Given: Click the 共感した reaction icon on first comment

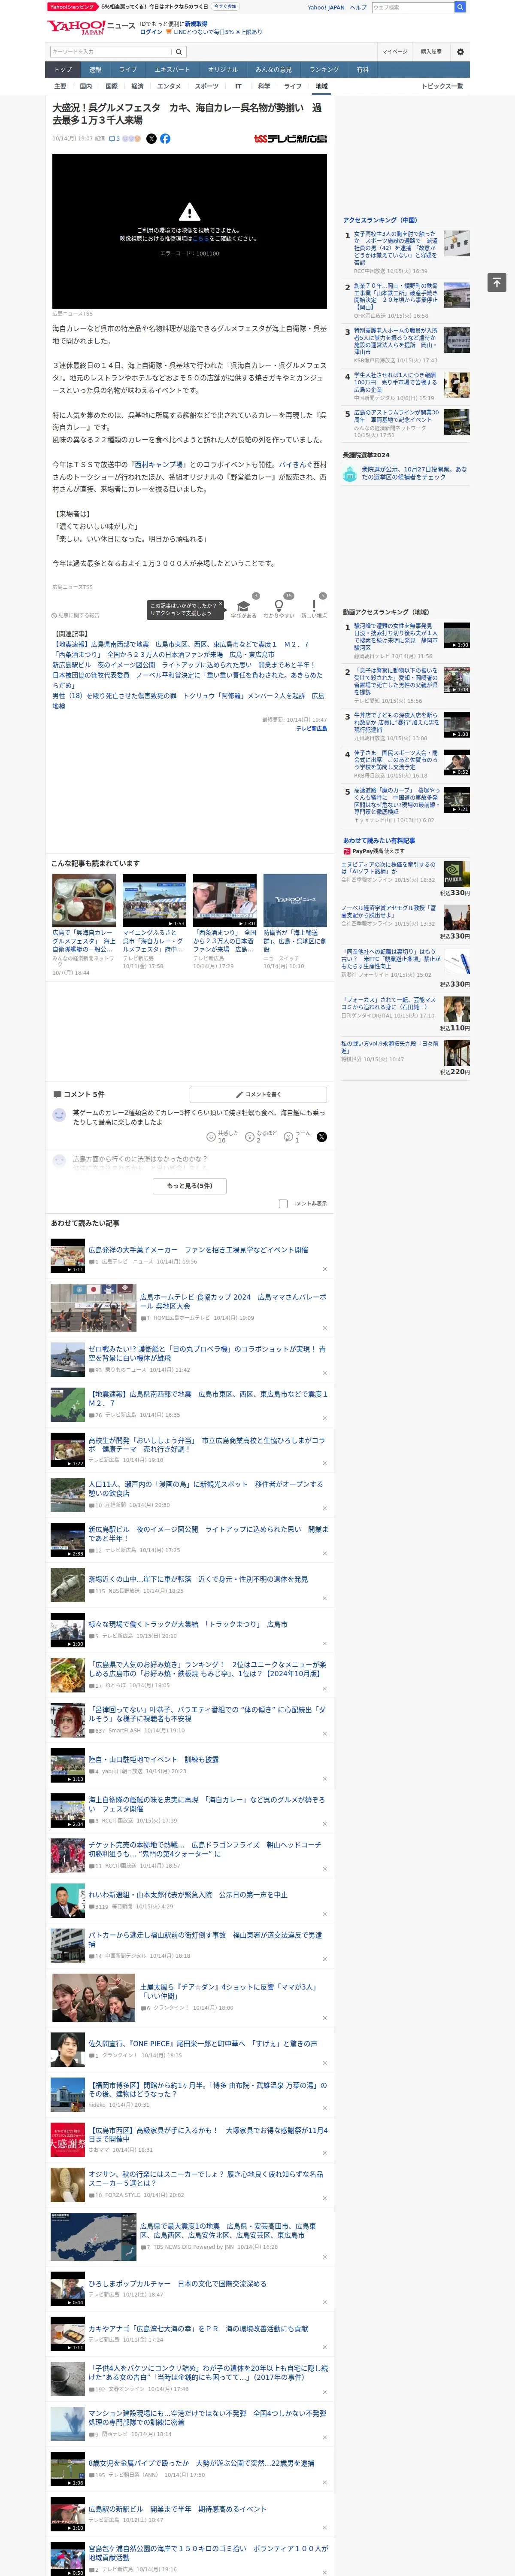Looking at the screenshot, I should click(211, 1136).
